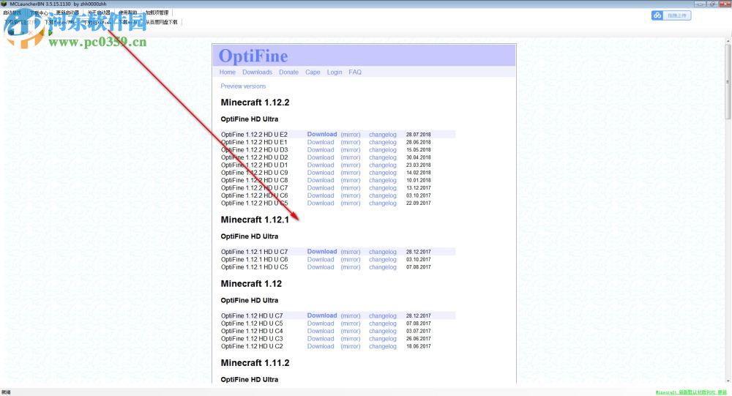Download OptiFine 1.12.2 HD U C5
Image resolution: width=732 pixels, height=396 pixels.
tap(321, 203)
